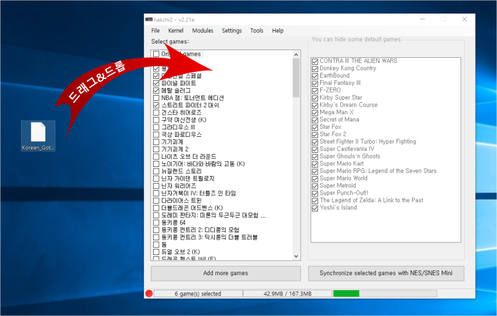This screenshot has width=497, height=316.
Task: Check the 구약 여신전생 (K) checkbox
Action: pyautogui.click(x=156, y=119)
